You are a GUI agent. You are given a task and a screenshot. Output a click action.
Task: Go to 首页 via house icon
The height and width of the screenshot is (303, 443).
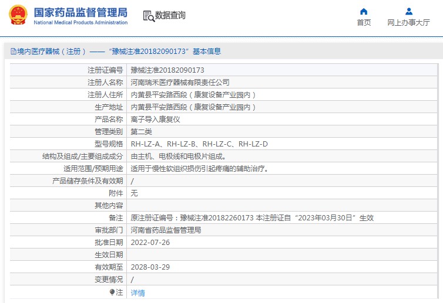(x=364, y=12)
